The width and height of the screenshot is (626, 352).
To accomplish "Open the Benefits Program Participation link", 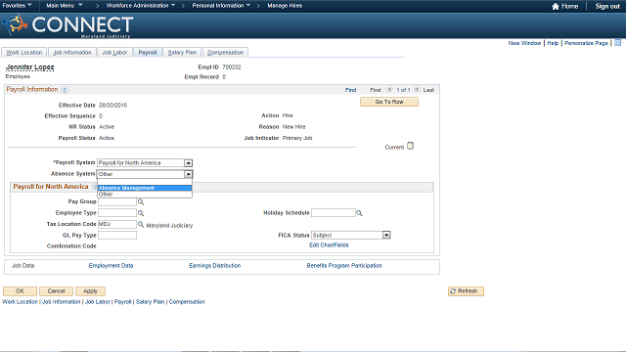I will point(344,265).
